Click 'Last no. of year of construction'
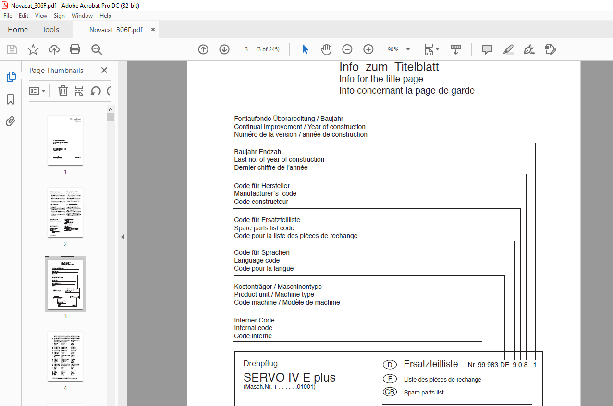This screenshot has height=406, width=613. coord(279,160)
